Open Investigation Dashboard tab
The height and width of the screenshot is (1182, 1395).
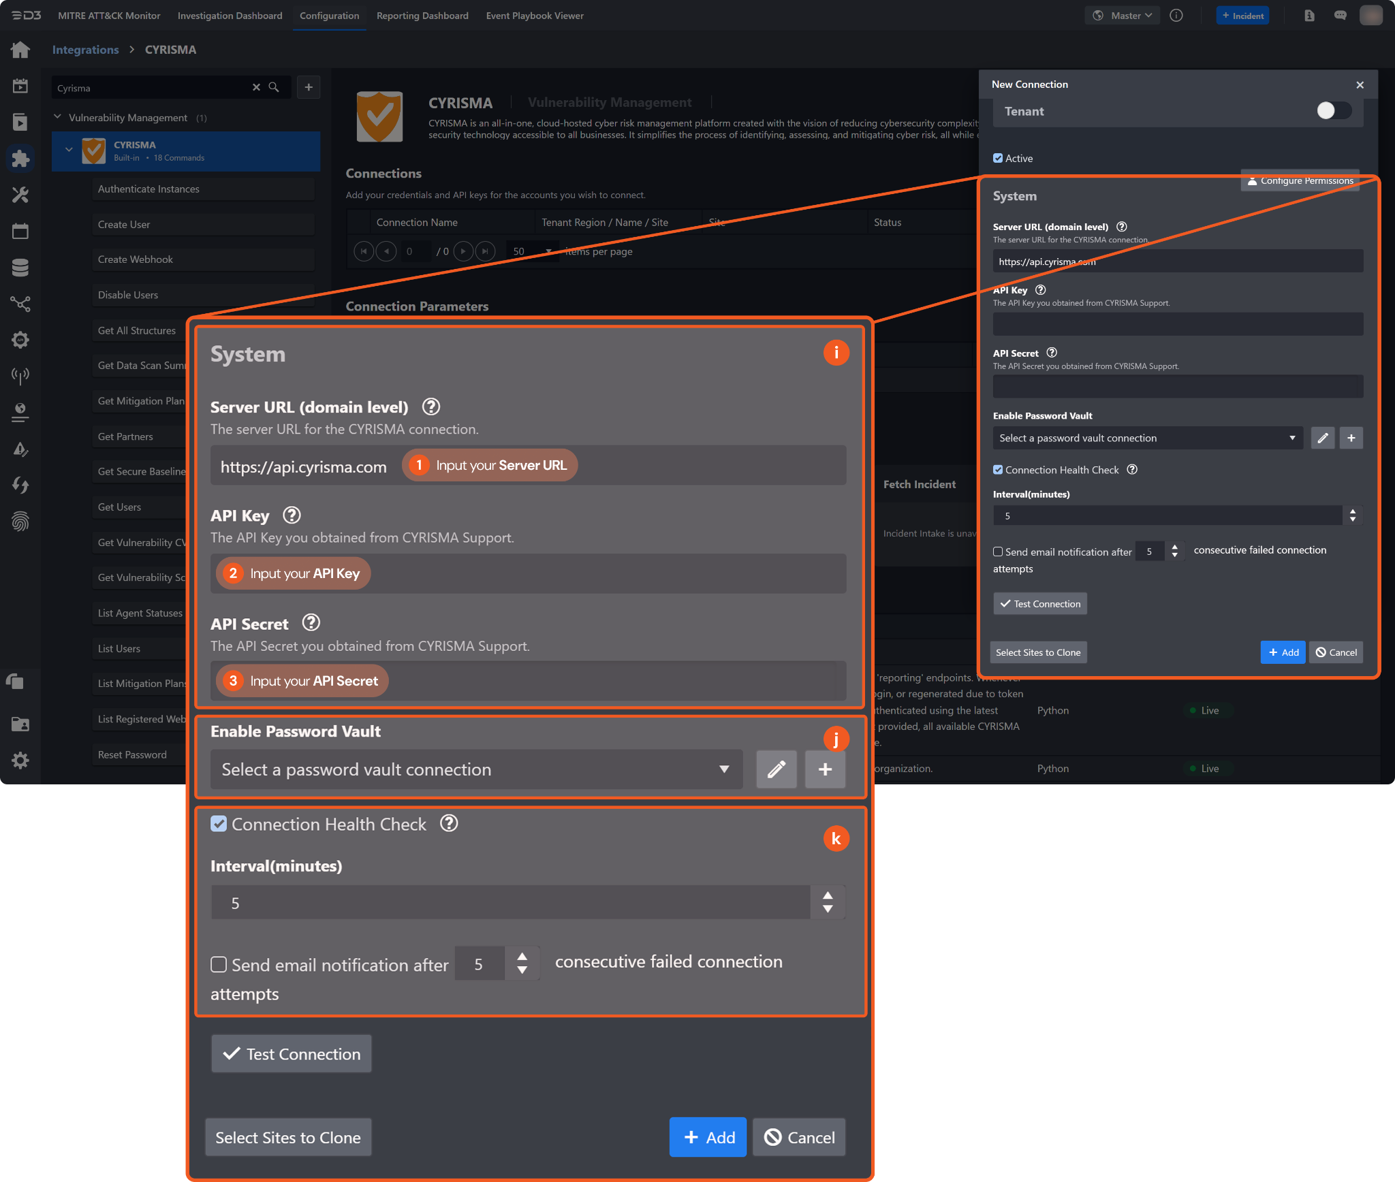tap(230, 15)
